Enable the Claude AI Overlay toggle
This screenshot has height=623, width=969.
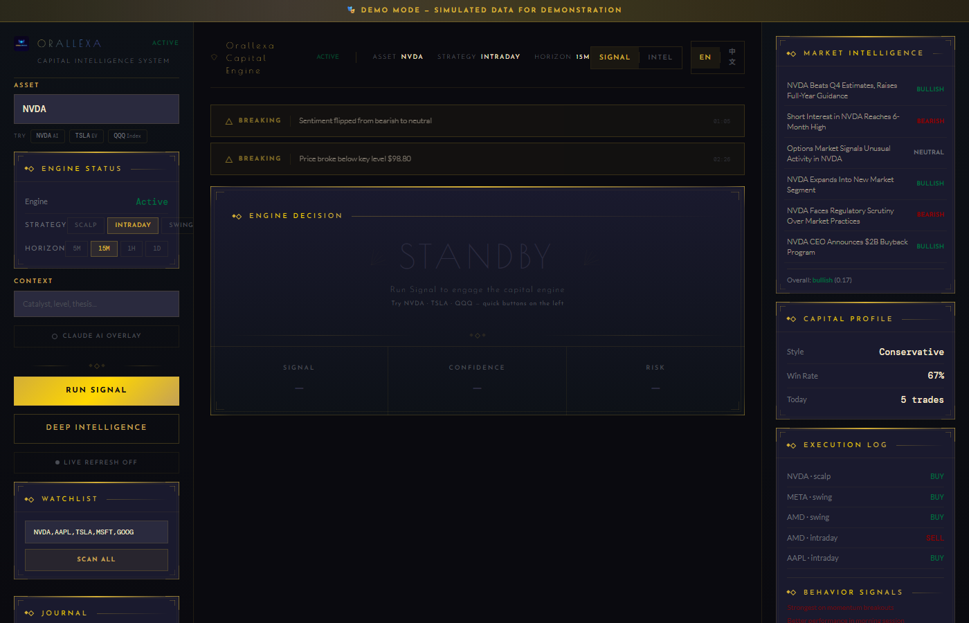tap(96, 336)
